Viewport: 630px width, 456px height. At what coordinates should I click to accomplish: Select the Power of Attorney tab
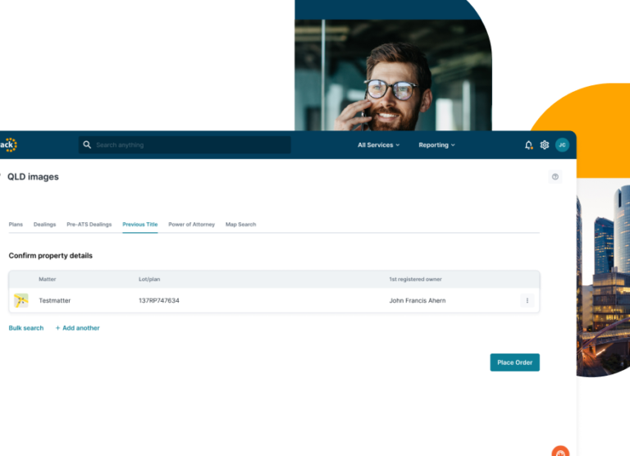tap(191, 225)
